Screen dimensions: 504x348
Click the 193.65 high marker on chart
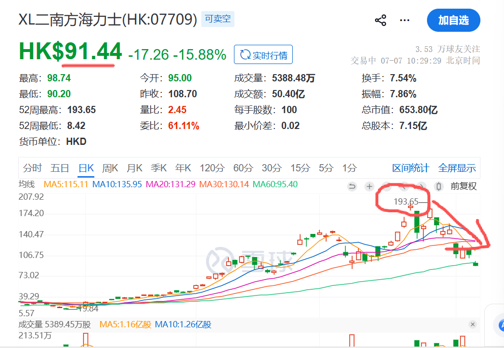[x=406, y=202]
